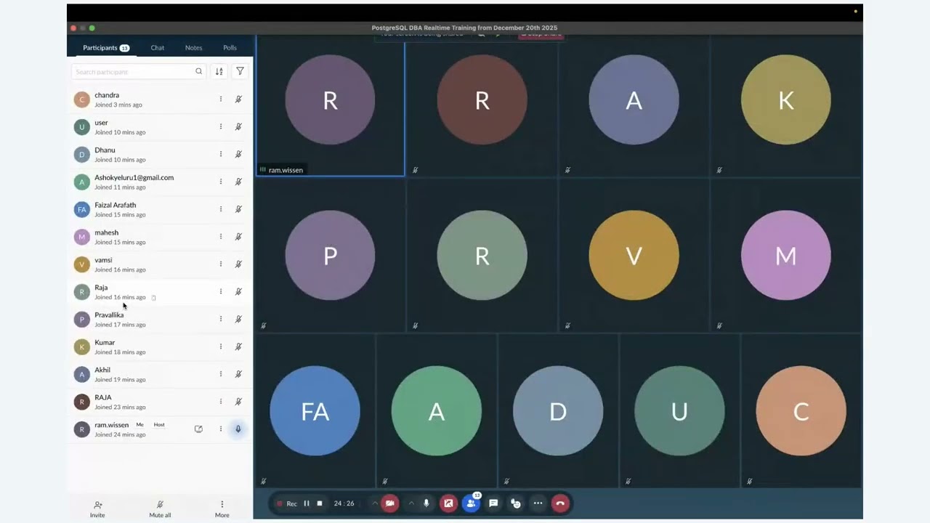Open the options menu for Raja
The width and height of the screenshot is (930, 523).
[x=221, y=291]
